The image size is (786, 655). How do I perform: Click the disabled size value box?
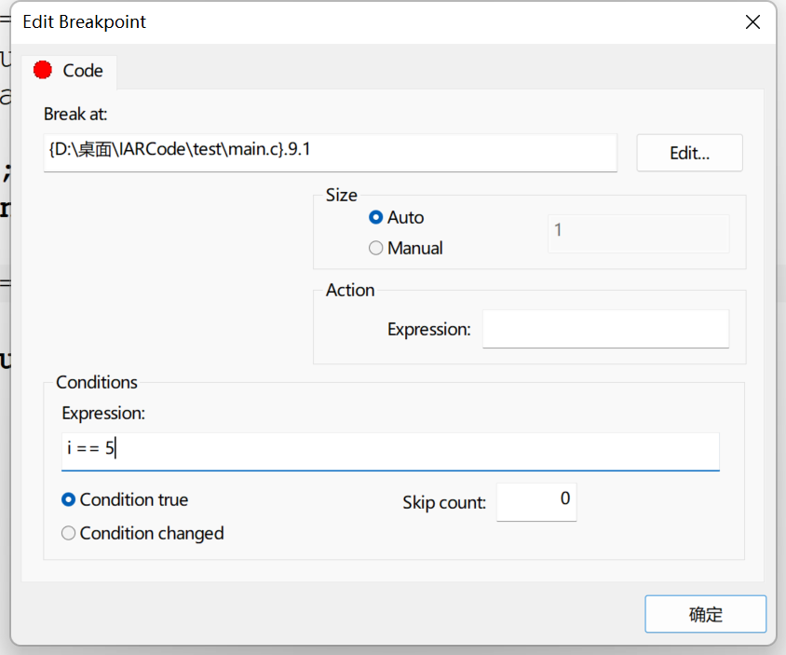(x=639, y=234)
